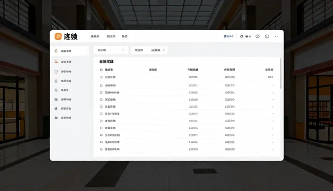333x191 pixels.
Task: Toggle the select-all checkbox in the table header
Action: point(101,70)
